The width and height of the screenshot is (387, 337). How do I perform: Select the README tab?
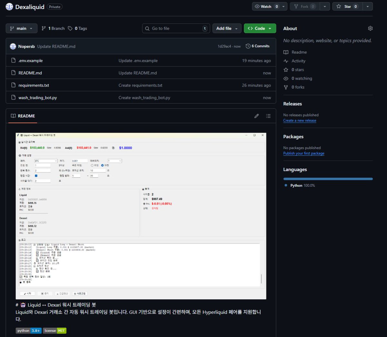(23, 116)
